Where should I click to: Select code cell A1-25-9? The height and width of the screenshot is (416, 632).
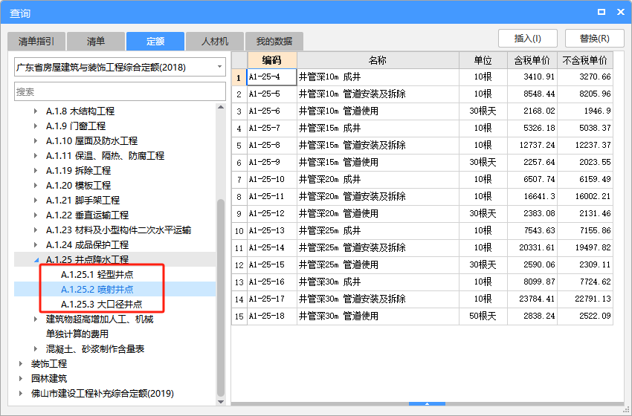[x=272, y=162]
